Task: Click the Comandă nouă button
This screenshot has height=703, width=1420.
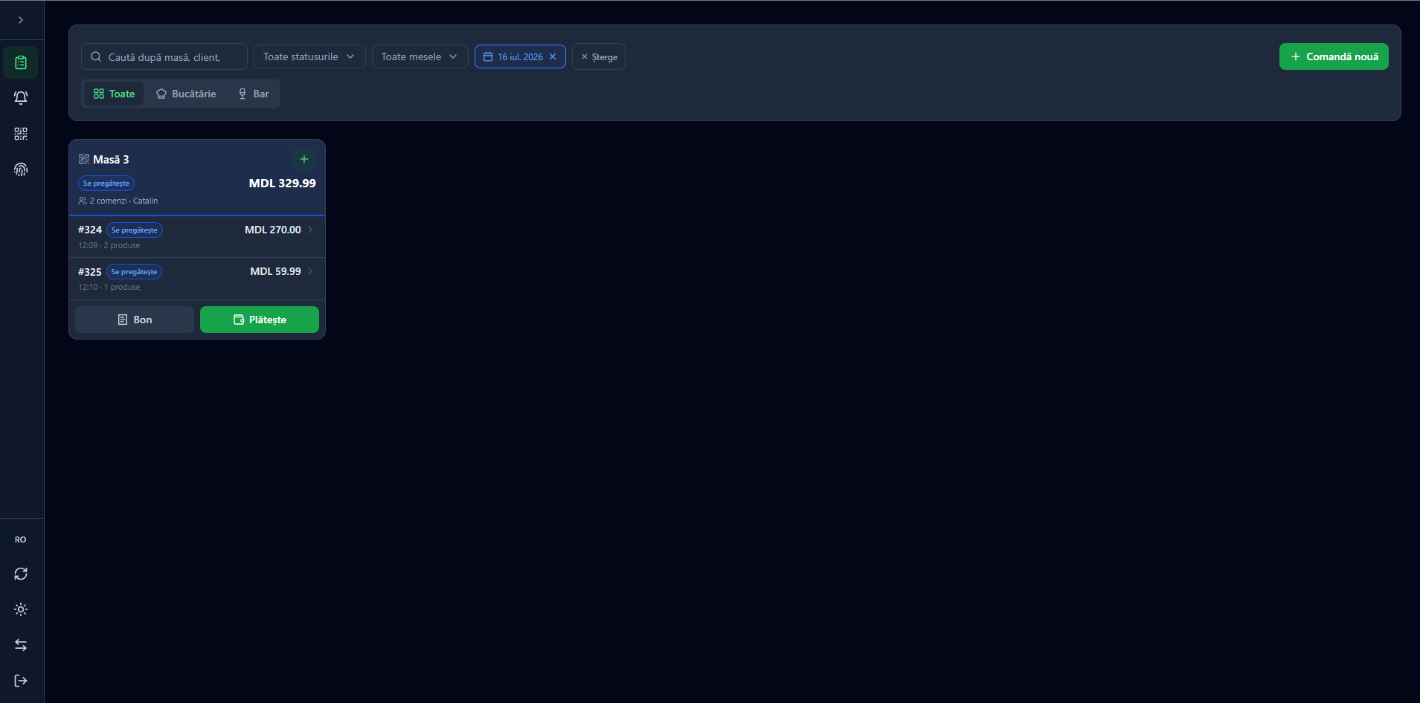Action: (x=1334, y=56)
